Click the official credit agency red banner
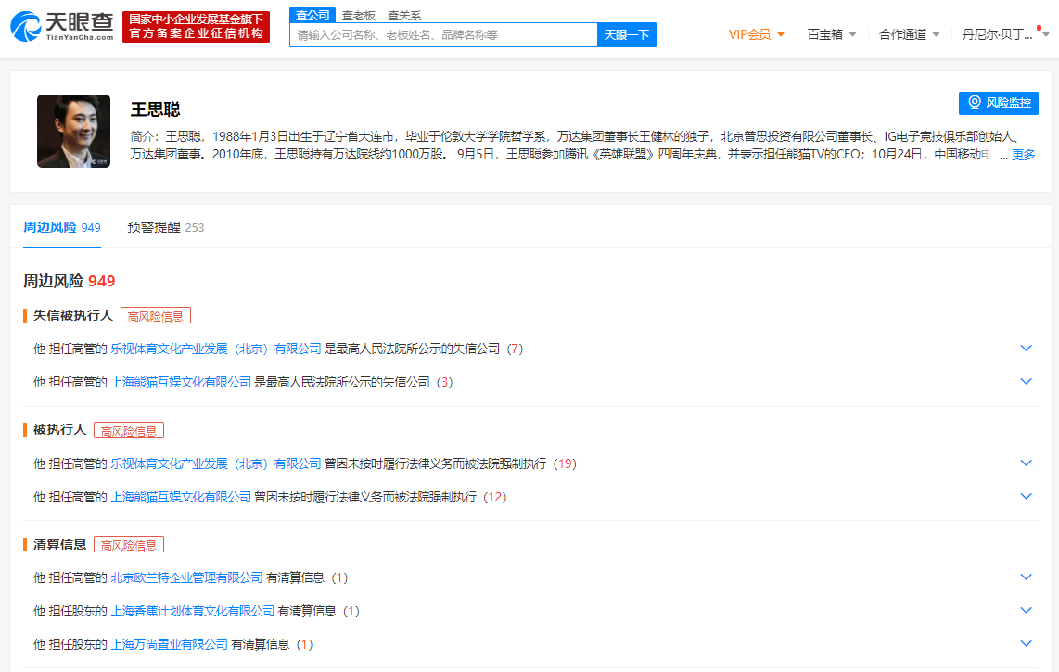This screenshot has width=1059, height=672. coord(196,26)
